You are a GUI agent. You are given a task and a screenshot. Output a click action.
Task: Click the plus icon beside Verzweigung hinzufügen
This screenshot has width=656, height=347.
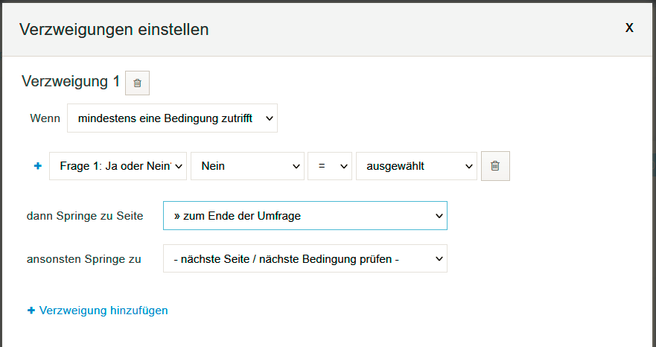click(31, 311)
